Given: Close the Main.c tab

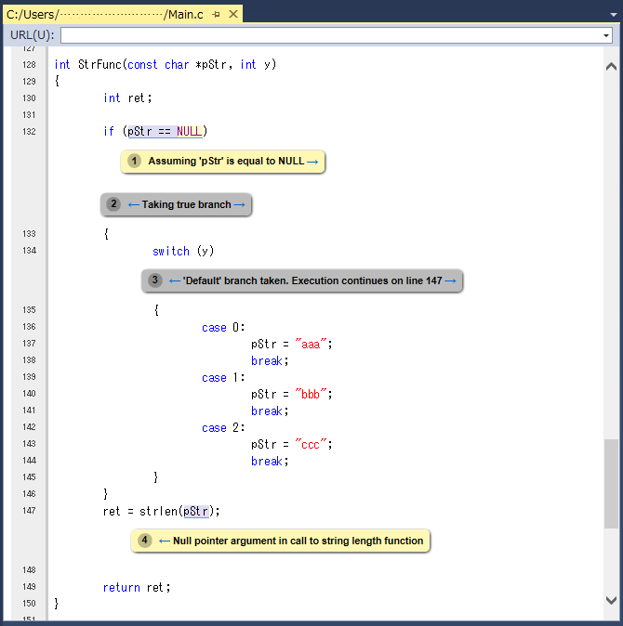Looking at the screenshot, I should [x=232, y=14].
